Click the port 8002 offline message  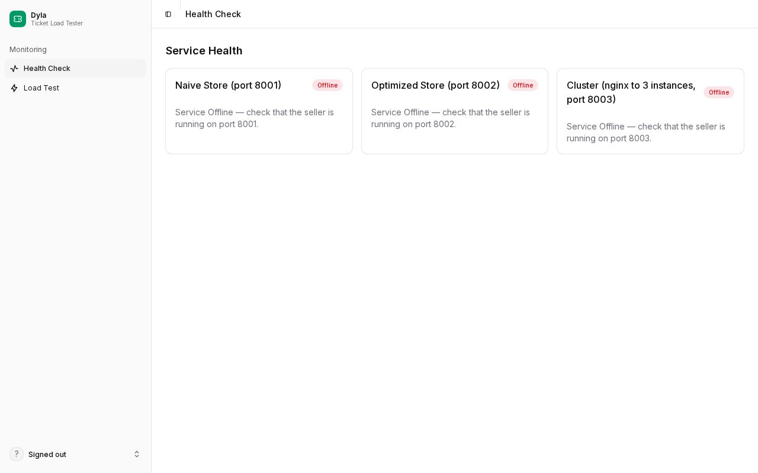coord(451,118)
